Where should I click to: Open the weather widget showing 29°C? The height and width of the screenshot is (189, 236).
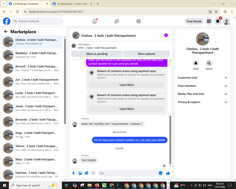180,185
